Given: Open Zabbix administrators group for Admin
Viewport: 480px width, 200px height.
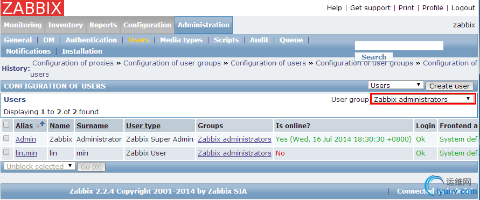Looking at the screenshot, I should coord(234,139).
